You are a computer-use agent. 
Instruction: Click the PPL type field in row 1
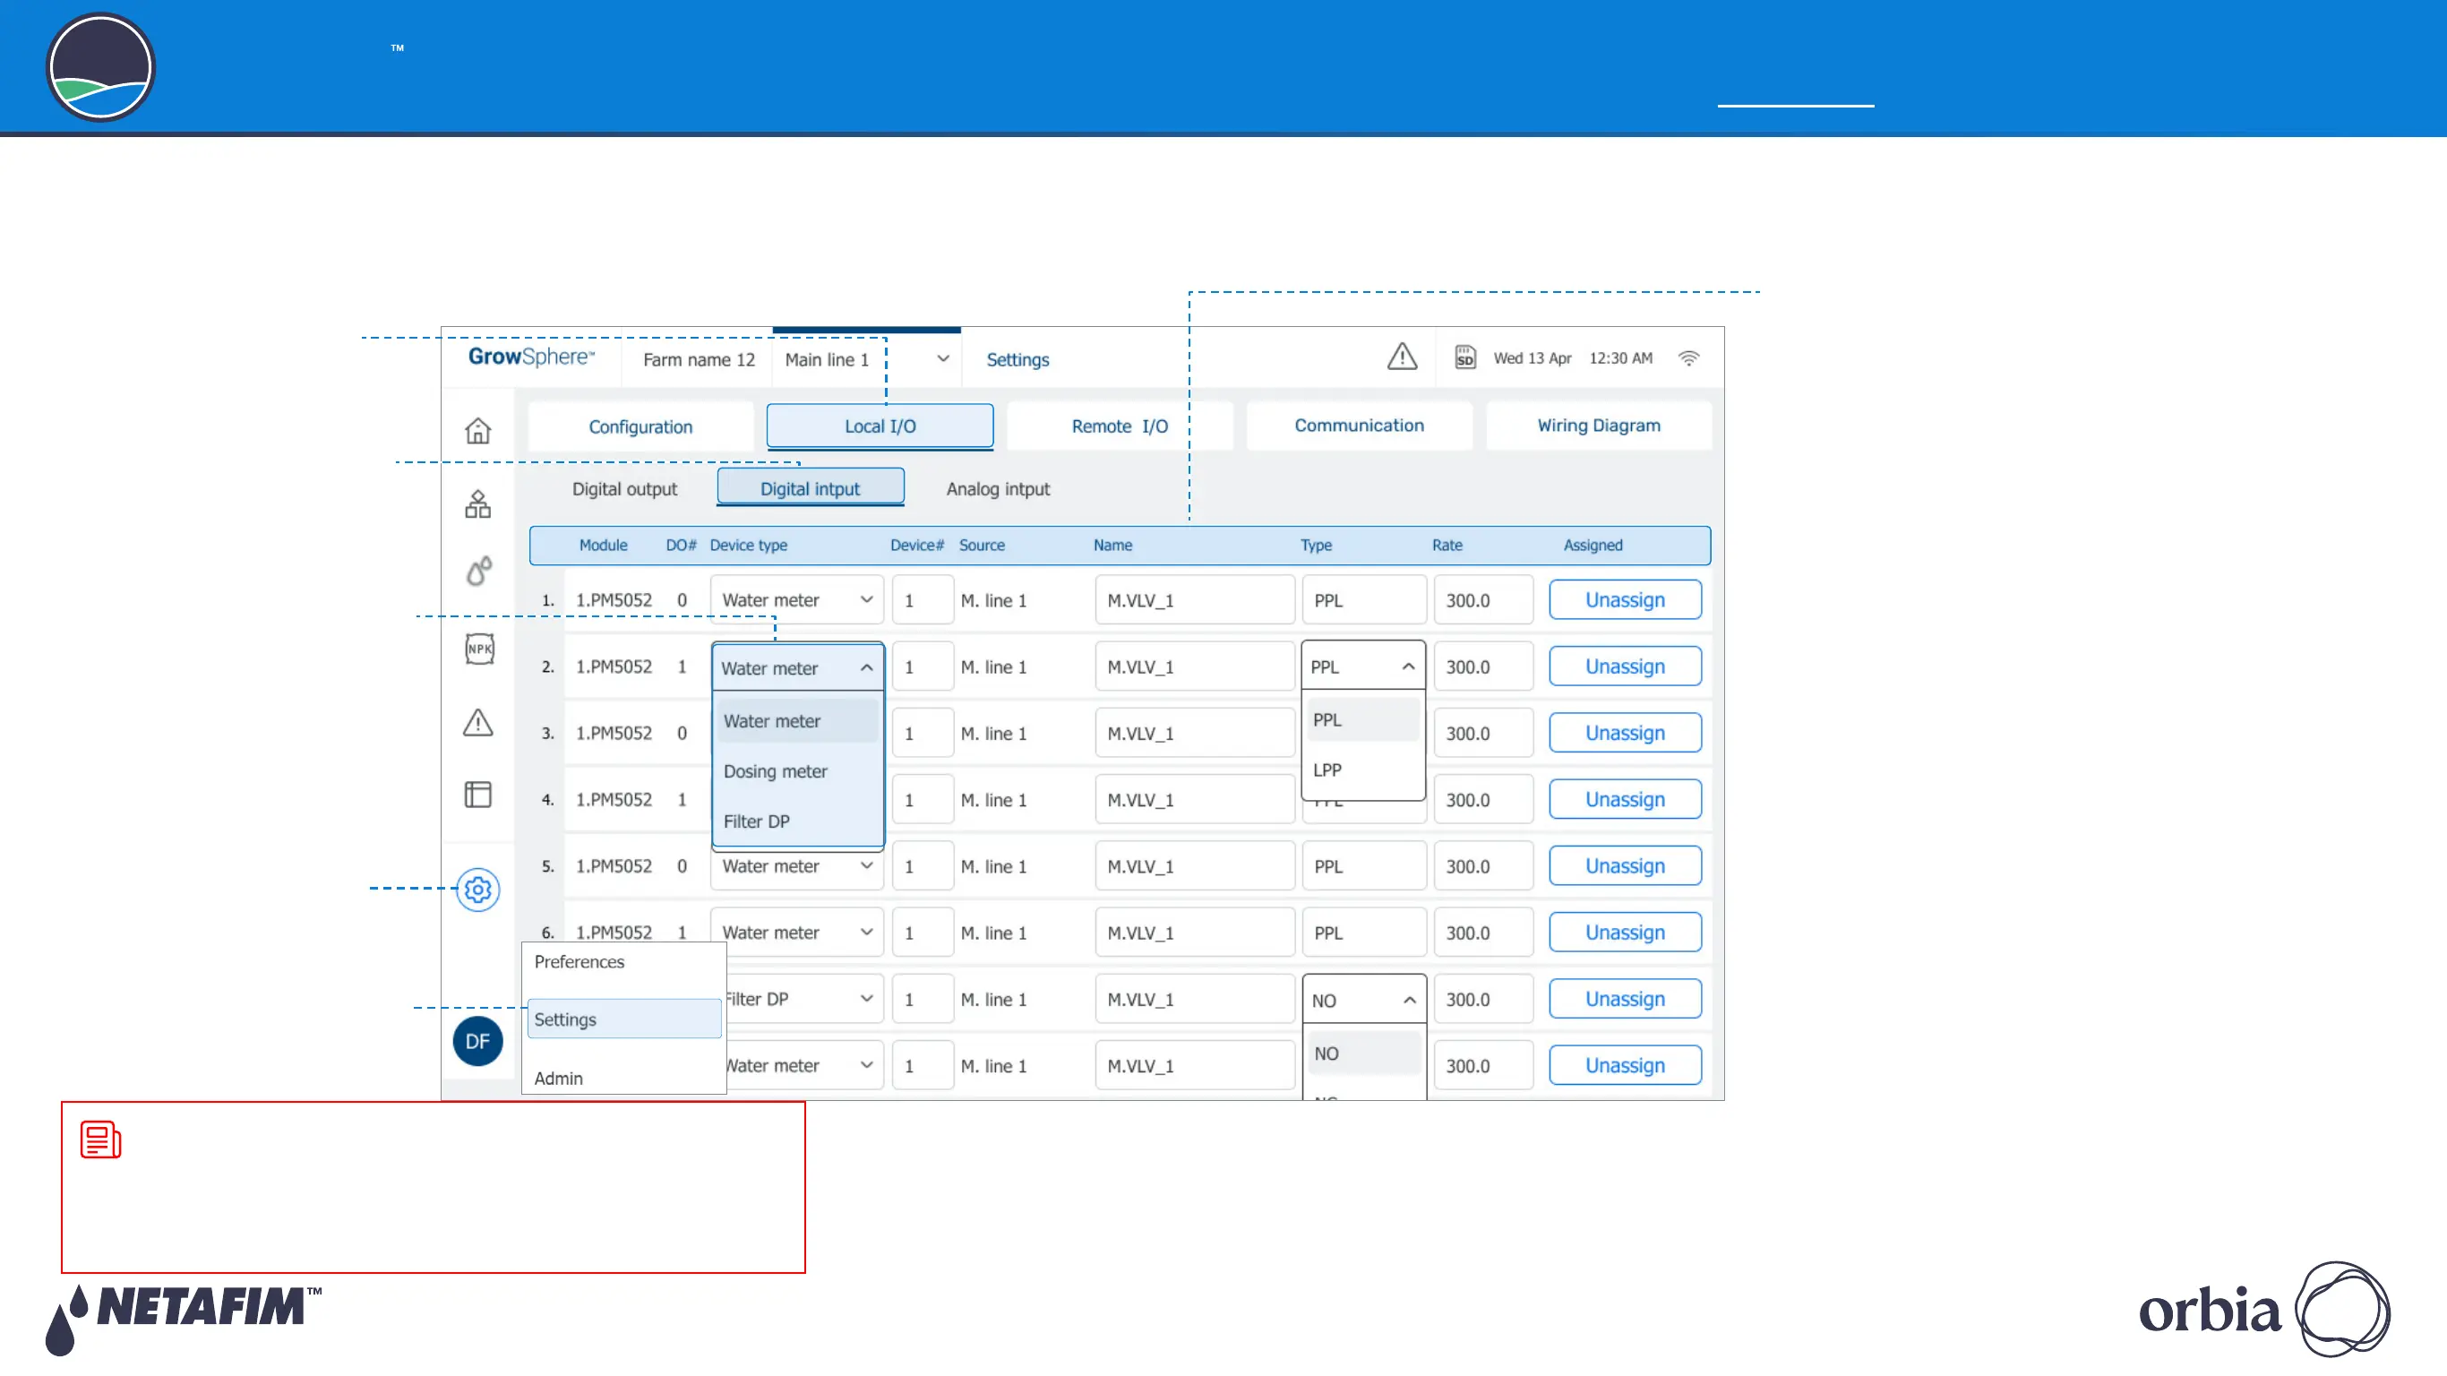click(x=1364, y=599)
